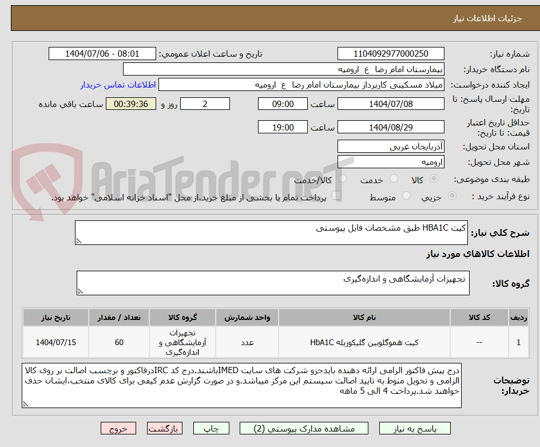
Task: Open 'اطلاعات تماس خریدار' link
Action: tap(118, 85)
